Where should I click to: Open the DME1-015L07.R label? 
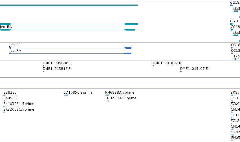point(194,69)
